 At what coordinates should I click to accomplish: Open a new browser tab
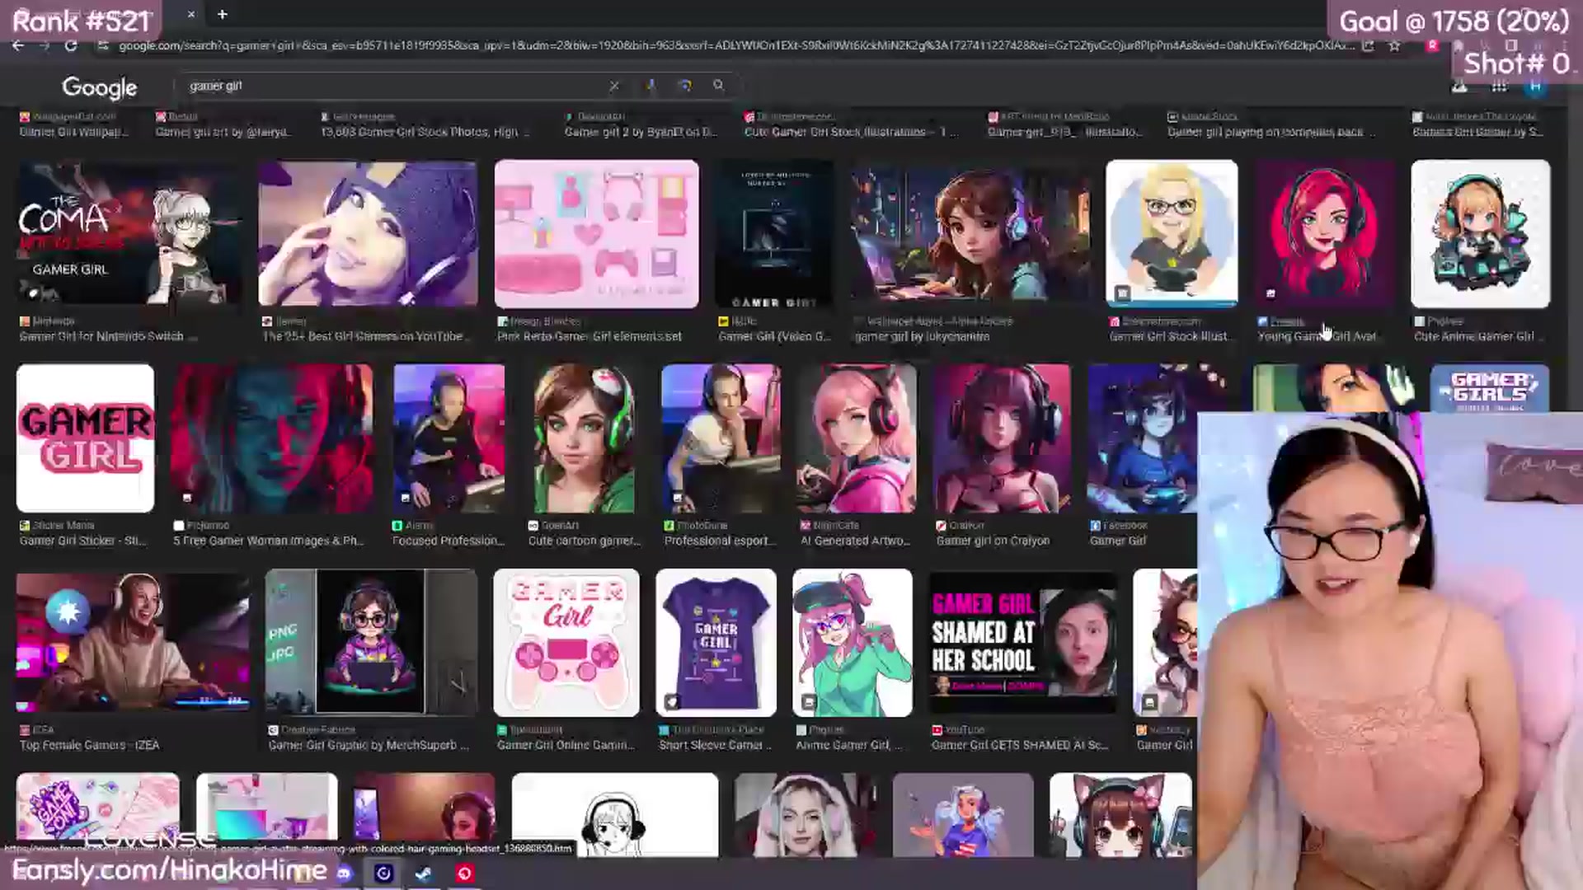click(223, 14)
